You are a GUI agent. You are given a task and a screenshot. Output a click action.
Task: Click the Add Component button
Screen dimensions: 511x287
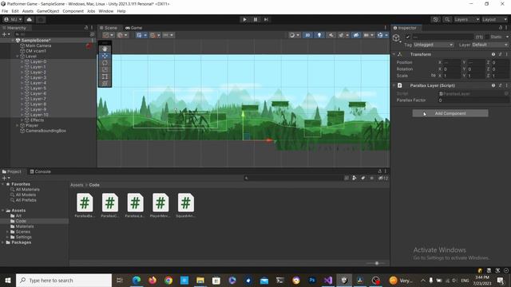tap(450, 113)
